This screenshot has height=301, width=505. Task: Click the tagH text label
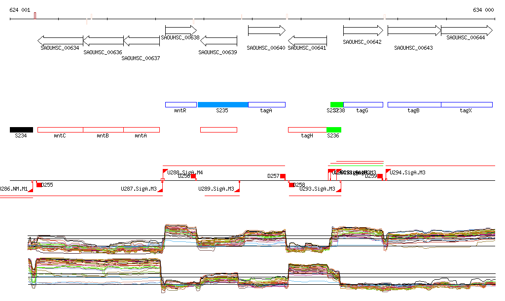pyautogui.click(x=307, y=135)
